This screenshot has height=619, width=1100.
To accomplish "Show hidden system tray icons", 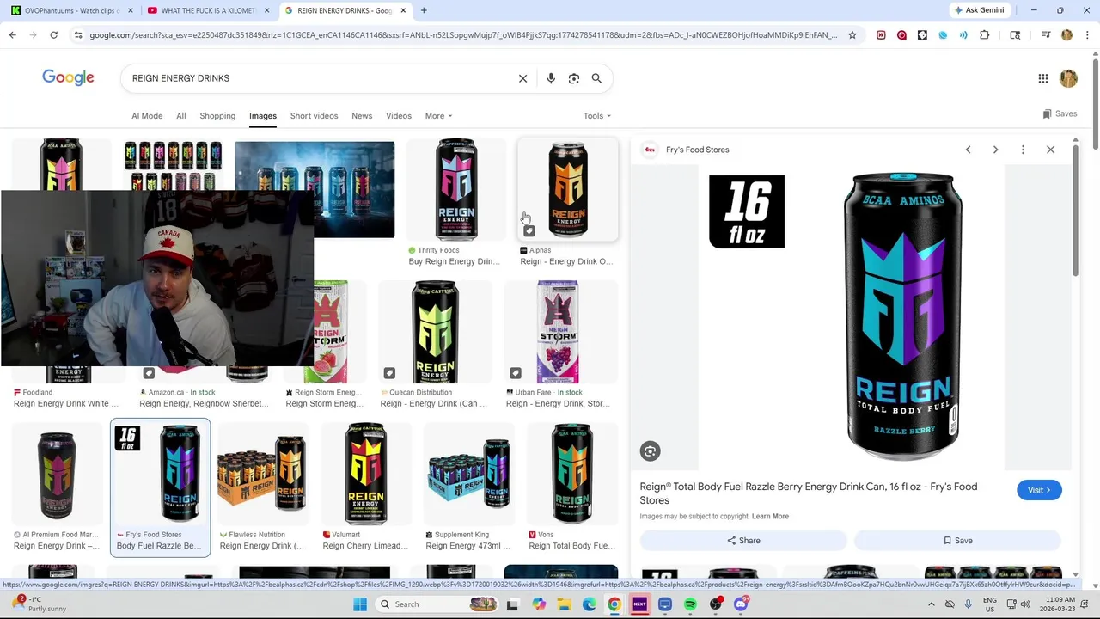I will 931,604.
